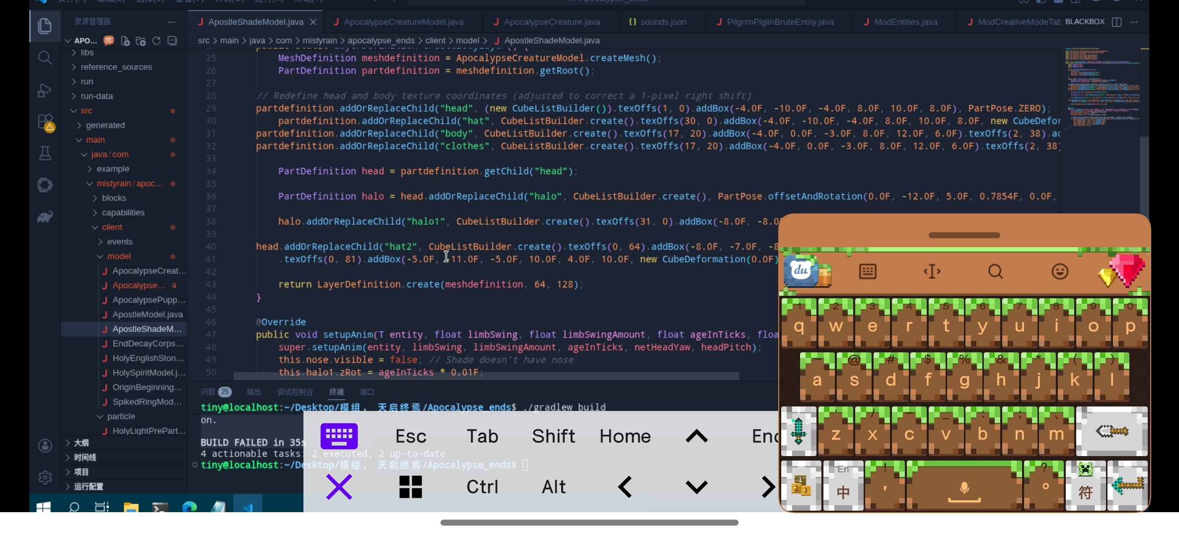Click the microphone space bar on mobile keyboard

(x=964, y=485)
